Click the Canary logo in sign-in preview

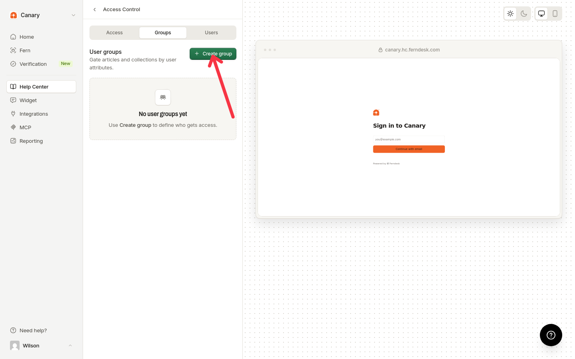point(376,113)
